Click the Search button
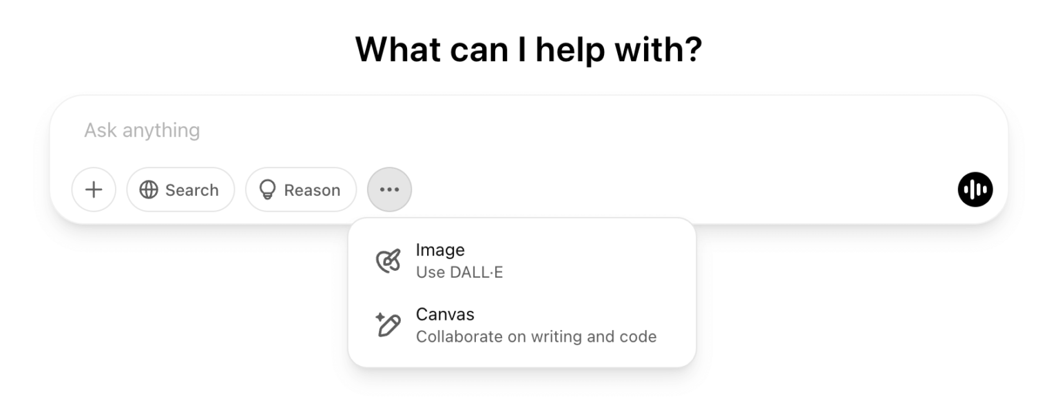Image resolution: width=1058 pixels, height=419 pixels. point(180,190)
